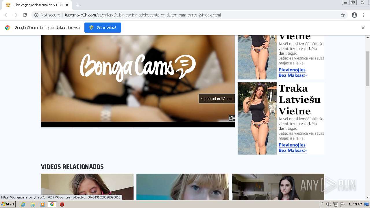This screenshot has height=208, width=370.
Task: Click the scrollbar up arrow
Action: coord(368,37)
